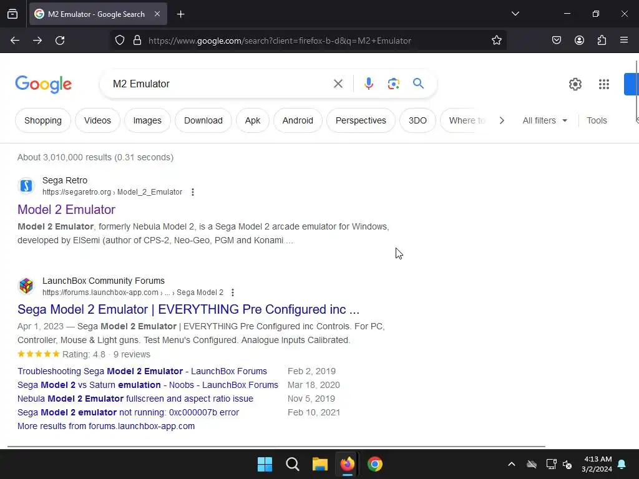Open Google quick settings gear
This screenshot has height=479, width=639.
point(575,84)
